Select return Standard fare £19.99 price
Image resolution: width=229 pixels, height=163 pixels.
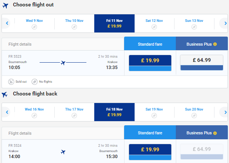coord(150,152)
